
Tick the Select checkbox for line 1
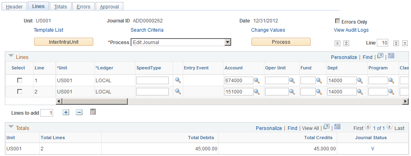coord(20,80)
